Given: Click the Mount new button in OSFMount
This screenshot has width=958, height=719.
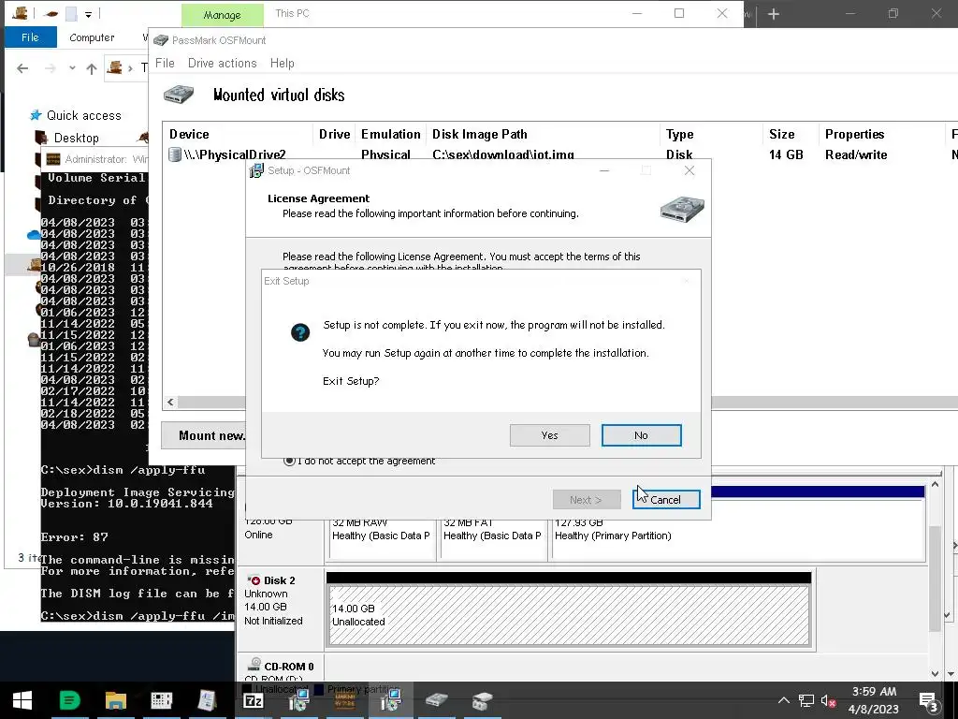Looking at the screenshot, I should pyautogui.click(x=203, y=435).
